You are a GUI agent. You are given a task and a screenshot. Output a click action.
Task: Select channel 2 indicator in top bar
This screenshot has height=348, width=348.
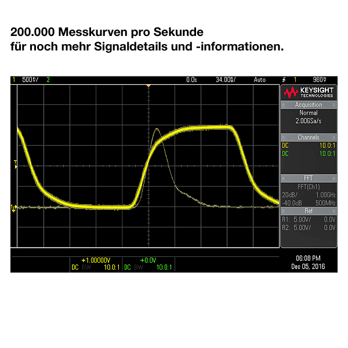tap(48, 79)
